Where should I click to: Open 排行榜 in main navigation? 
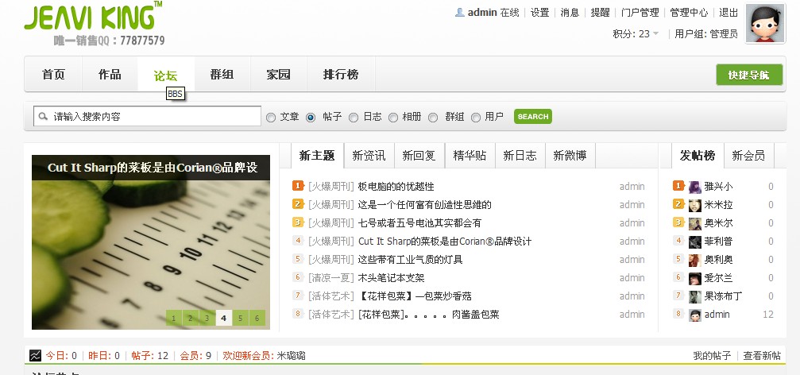pos(341,75)
